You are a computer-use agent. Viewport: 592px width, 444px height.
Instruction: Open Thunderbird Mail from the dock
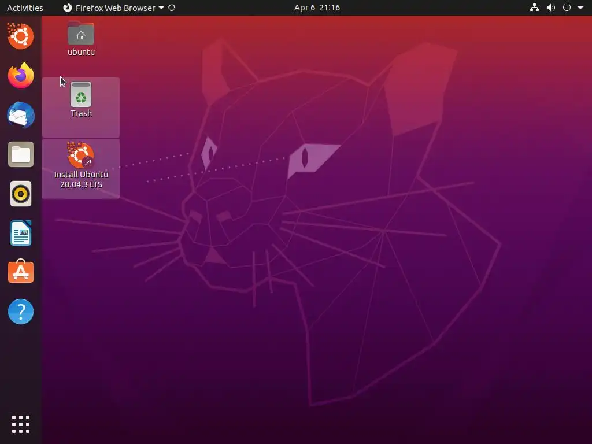(21, 115)
